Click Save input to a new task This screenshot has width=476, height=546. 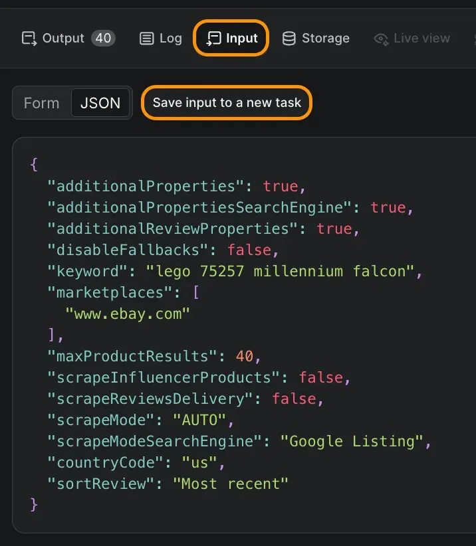point(227,103)
